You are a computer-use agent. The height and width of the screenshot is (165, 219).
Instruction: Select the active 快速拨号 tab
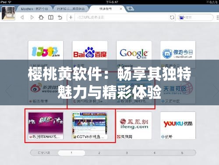[x=106, y=9]
